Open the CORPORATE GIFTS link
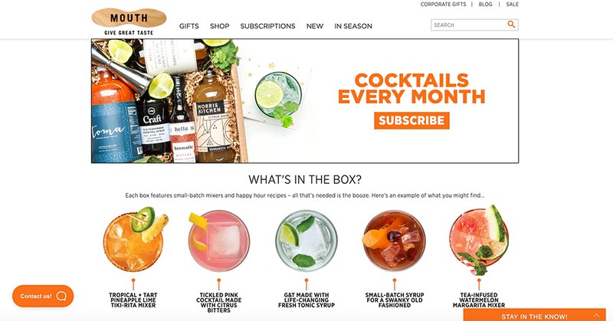 (x=444, y=5)
